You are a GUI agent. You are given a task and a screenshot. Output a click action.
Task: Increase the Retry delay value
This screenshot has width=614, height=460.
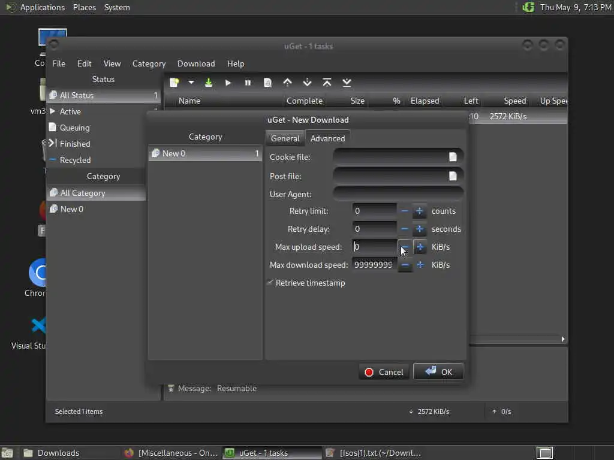click(x=419, y=229)
